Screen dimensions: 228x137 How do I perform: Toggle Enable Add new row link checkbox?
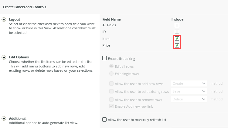tap(111, 106)
